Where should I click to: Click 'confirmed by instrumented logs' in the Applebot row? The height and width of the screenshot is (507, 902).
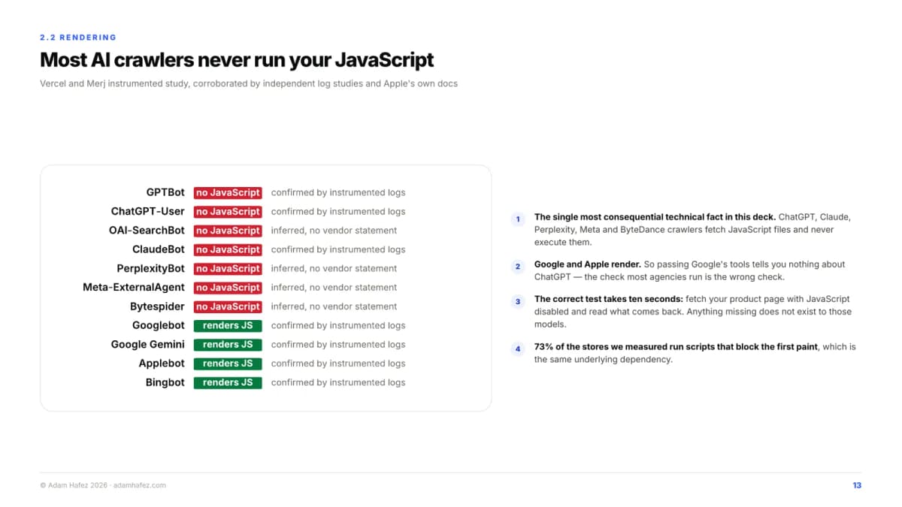[x=338, y=364]
